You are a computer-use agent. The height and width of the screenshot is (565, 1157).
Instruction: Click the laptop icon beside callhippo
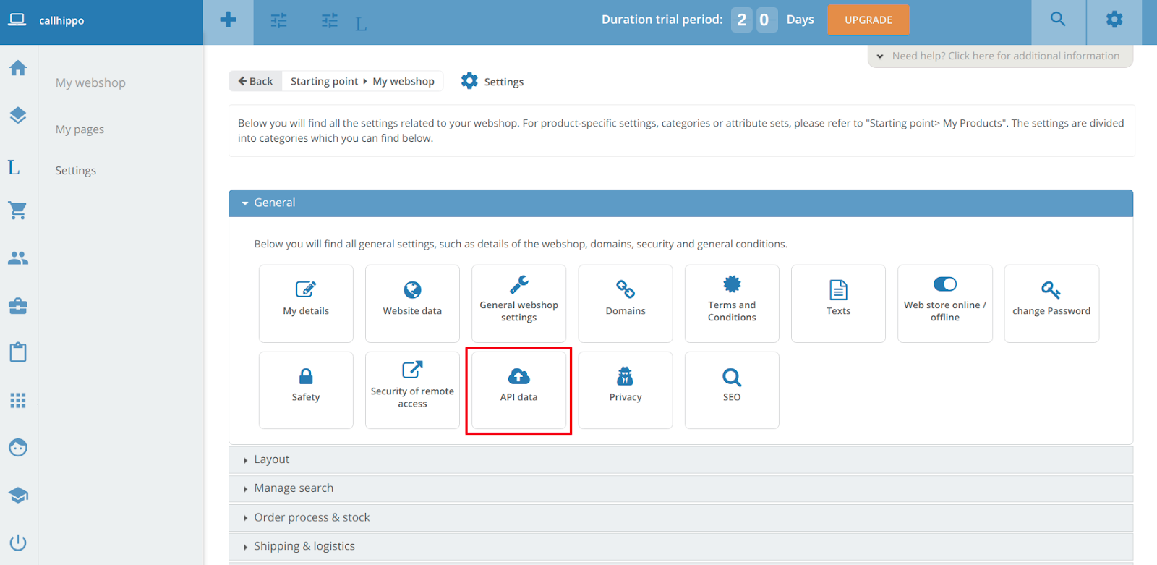(x=17, y=20)
